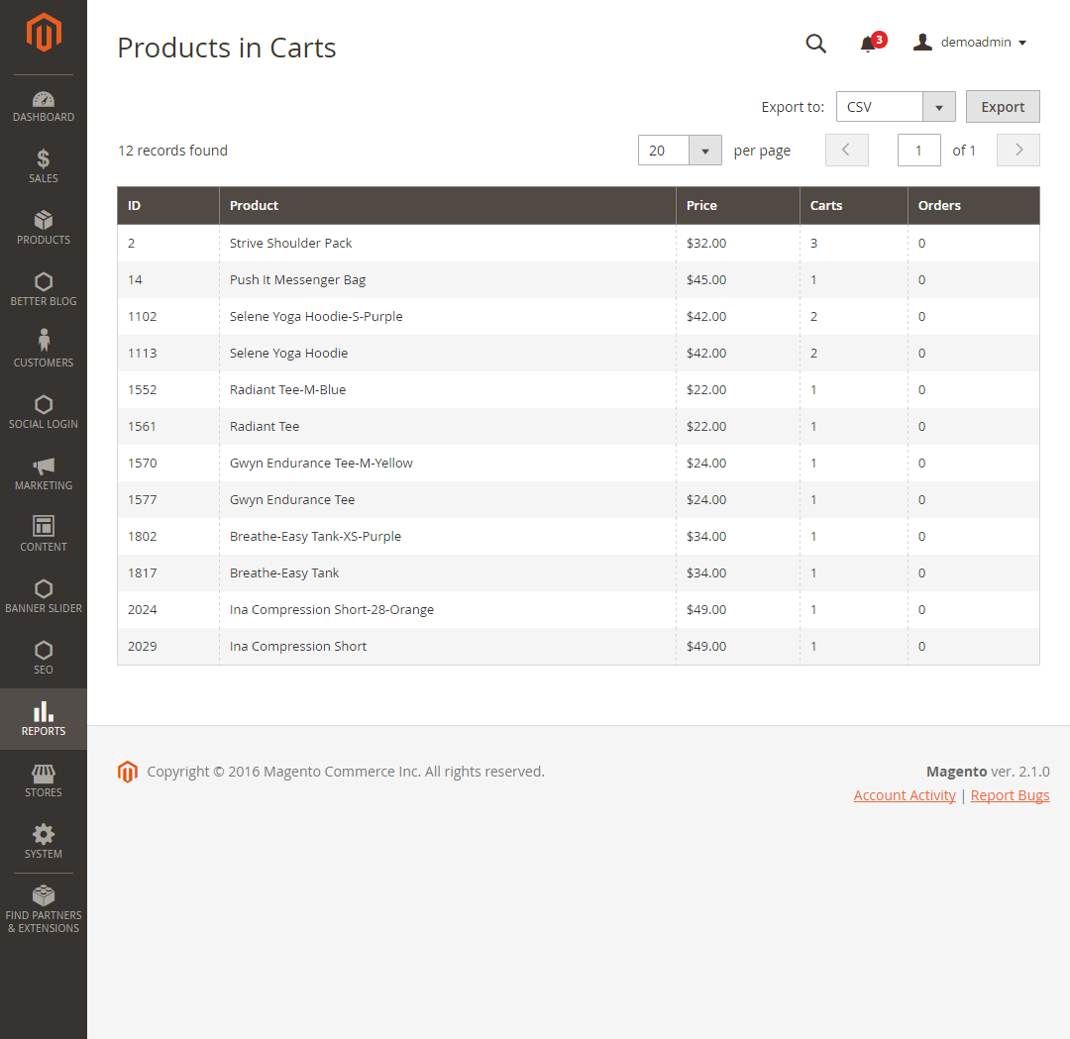This screenshot has height=1039, width=1070.
Task: Open the Export to CSV dropdown
Action: [896, 107]
